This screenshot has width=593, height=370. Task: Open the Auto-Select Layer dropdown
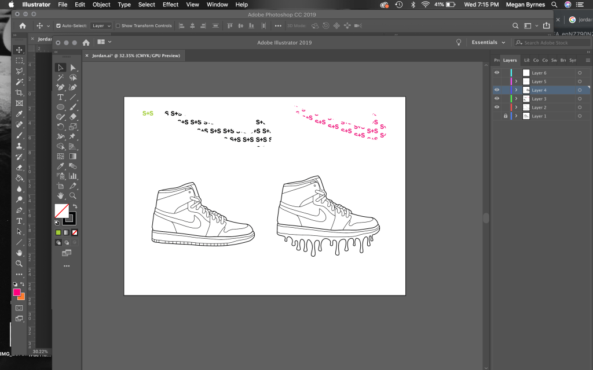[x=101, y=26]
